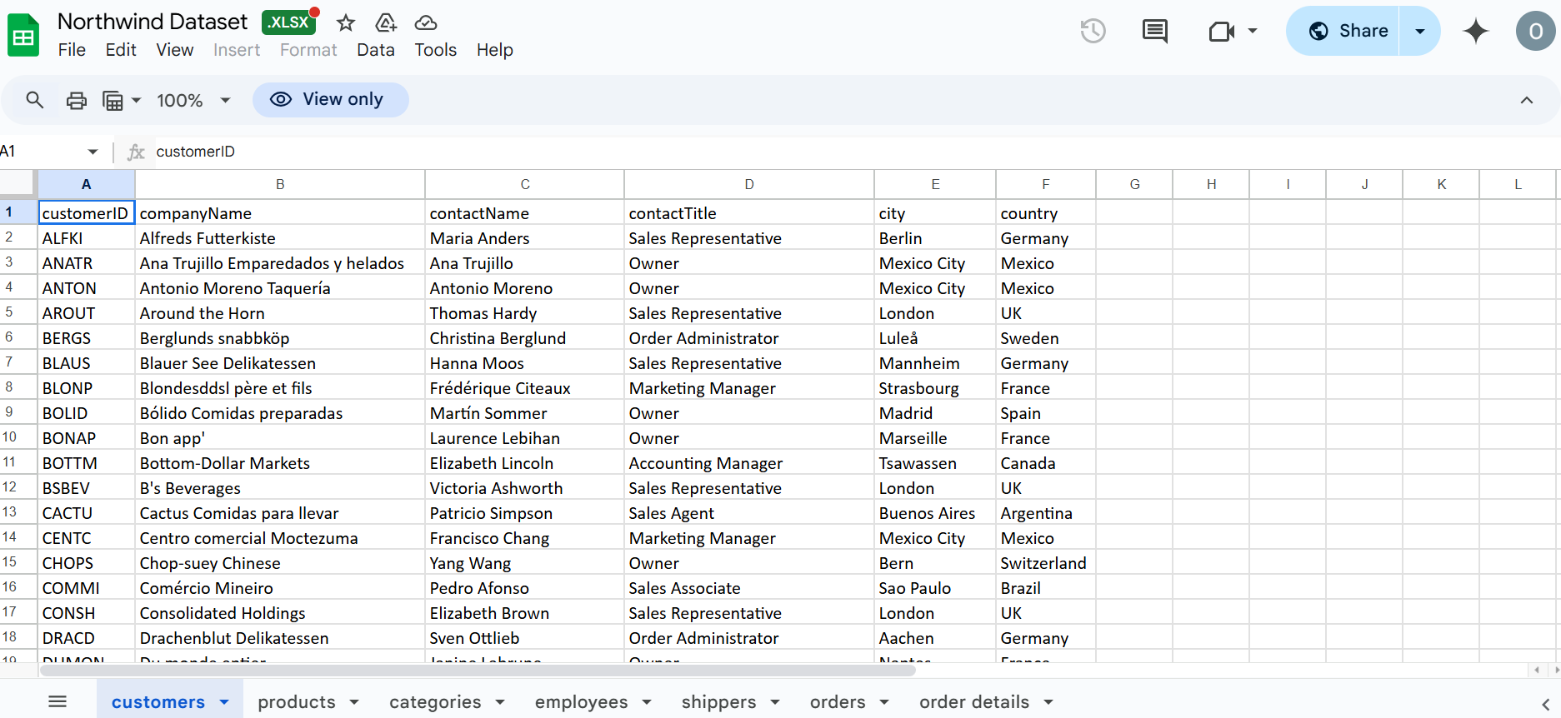This screenshot has height=718, width=1561.
Task: Open the Help menu
Action: pyautogui.click(x=495, y=50)
